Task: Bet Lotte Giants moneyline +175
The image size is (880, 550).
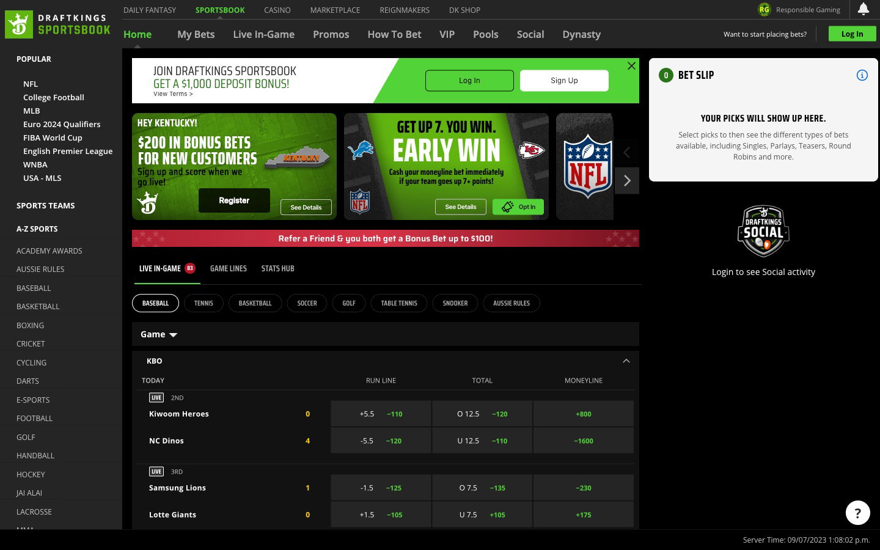Action: pyautogui.click(x=584, y=515)
